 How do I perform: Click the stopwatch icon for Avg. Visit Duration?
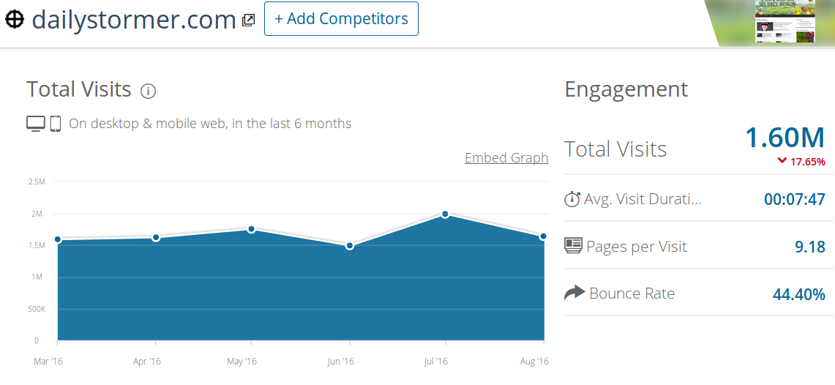point(572,199)
